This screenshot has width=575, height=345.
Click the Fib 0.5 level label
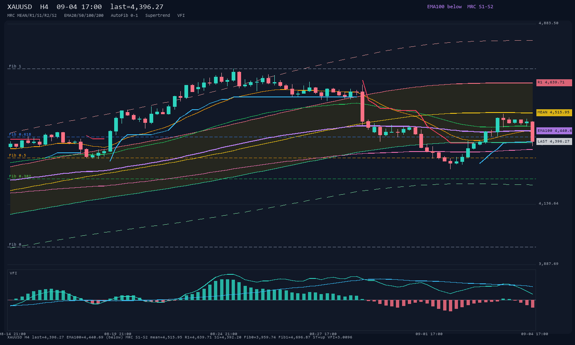coord(18,155)
